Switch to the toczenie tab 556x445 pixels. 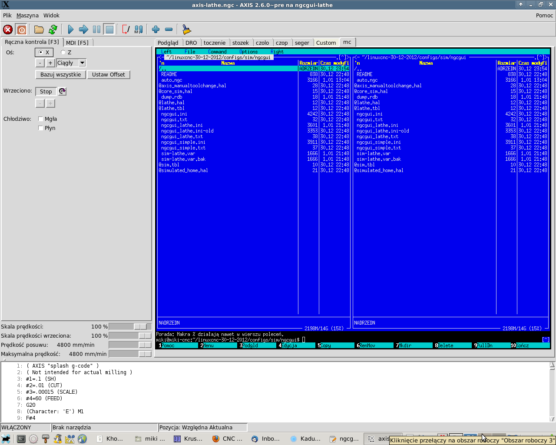215,43
